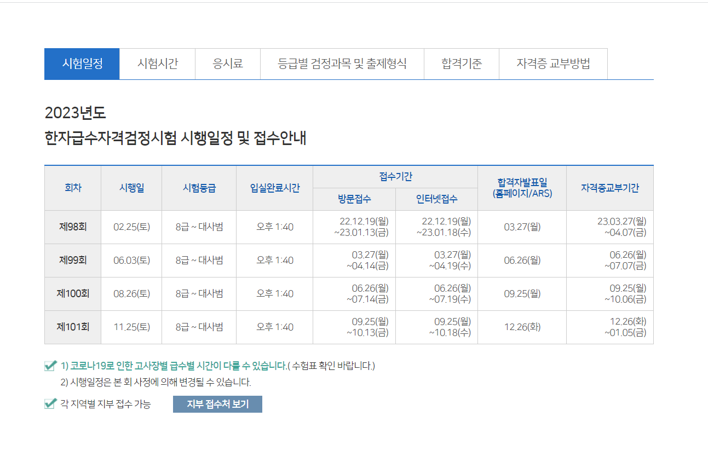This screenshot has width=708, height=474.
Task: Click the 지부 접수처 보기 button
Action: 217,404
